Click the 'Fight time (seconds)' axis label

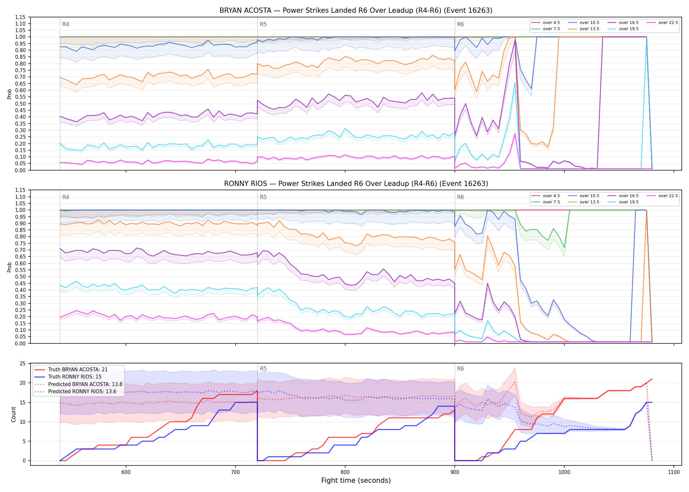356,481
